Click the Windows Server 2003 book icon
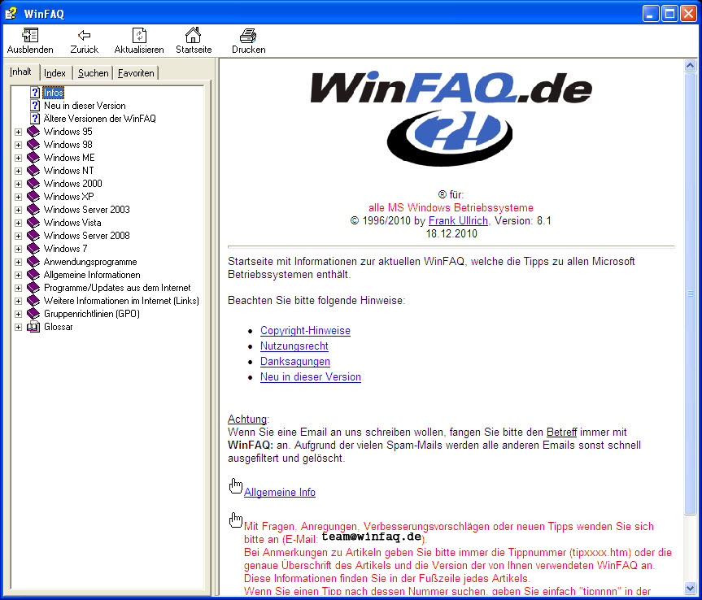702x600 pixels. tap(33, 210)
